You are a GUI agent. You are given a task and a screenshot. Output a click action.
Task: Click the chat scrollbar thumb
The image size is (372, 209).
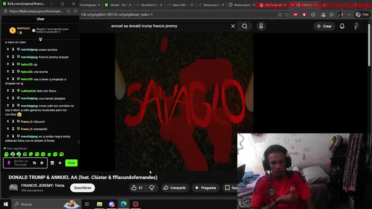(78, 142)
